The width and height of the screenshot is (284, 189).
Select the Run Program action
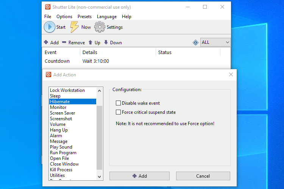(73, 153)
